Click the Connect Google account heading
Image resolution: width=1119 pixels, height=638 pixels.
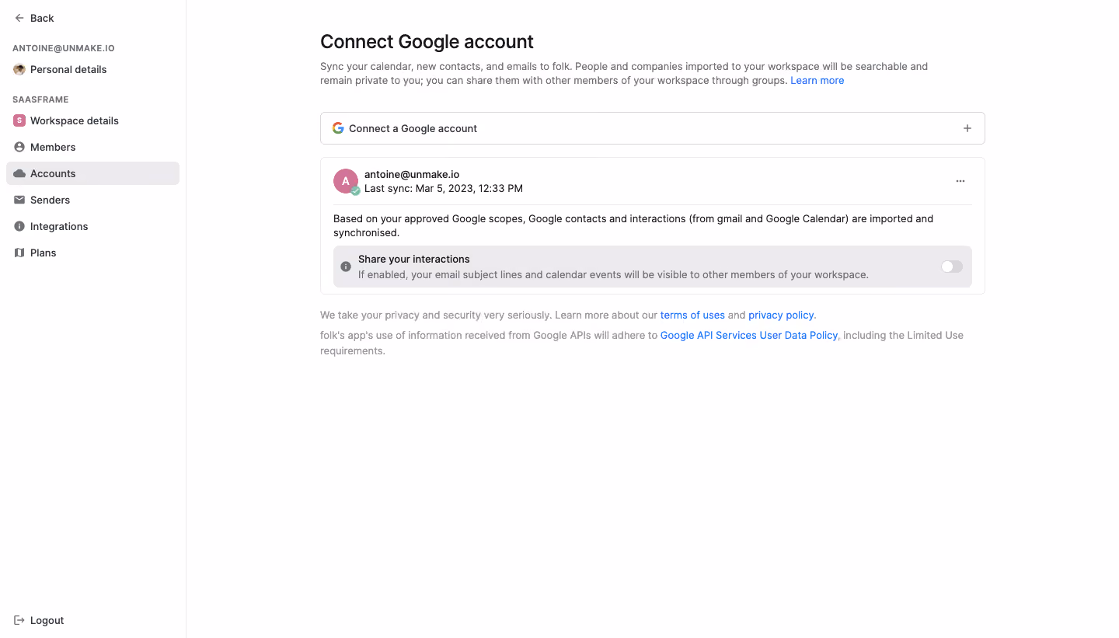pyautogui.click(x=427, y=41)
